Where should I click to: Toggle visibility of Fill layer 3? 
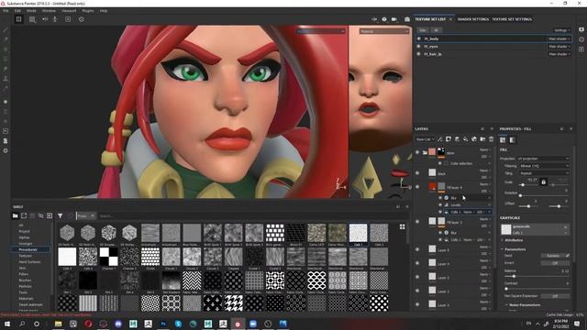coord(417,222)
